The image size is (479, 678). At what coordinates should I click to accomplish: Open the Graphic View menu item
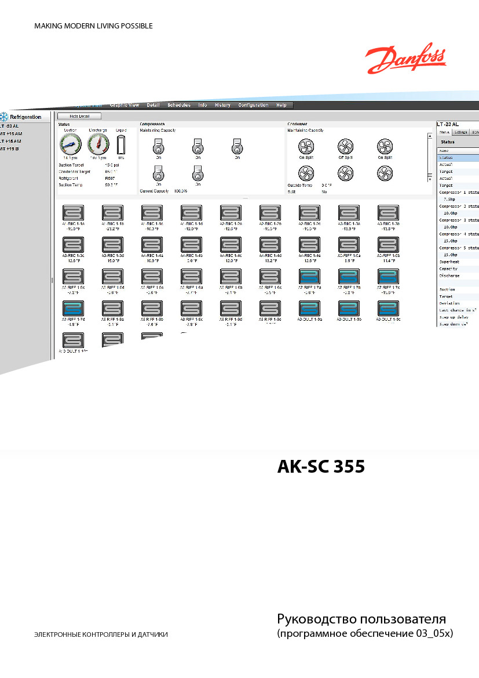click(x=125, y=105)
